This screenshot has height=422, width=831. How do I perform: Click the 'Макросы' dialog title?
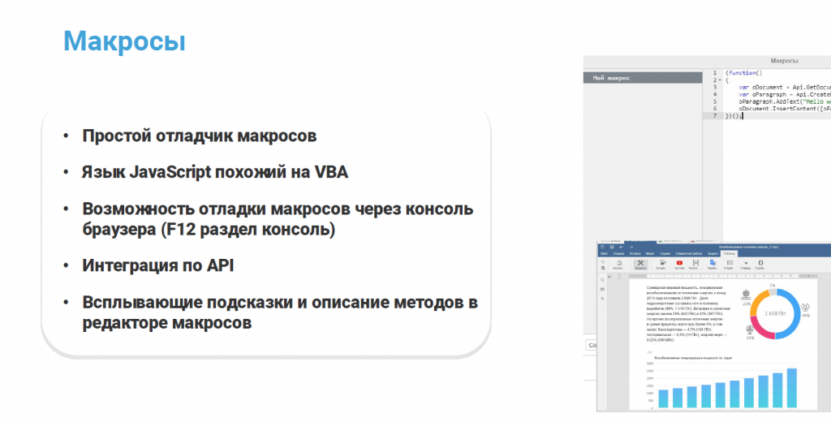point(784,61)
